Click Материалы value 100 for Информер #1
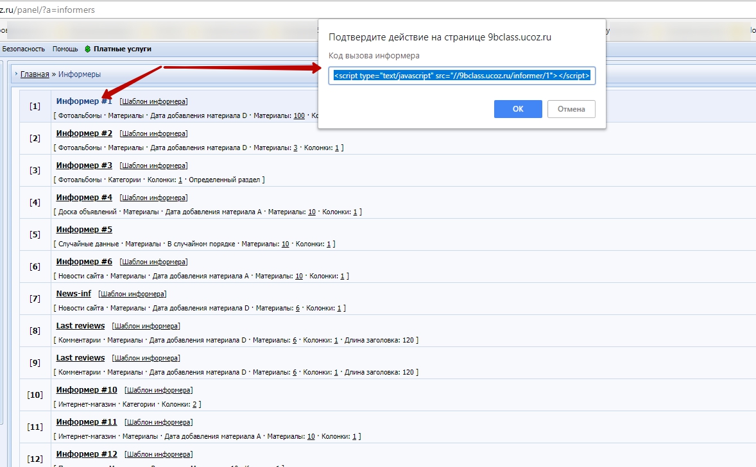The width and height of the screenshot is (756, 467). click(299, 116)
